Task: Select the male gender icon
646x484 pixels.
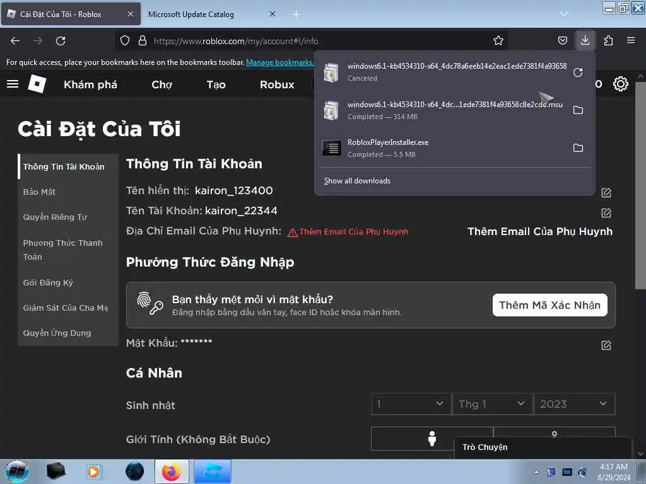Action: (432, 439)
